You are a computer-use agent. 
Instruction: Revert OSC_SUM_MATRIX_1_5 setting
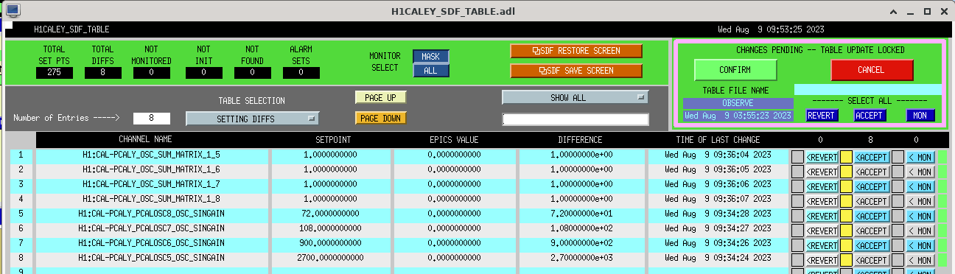822,156
